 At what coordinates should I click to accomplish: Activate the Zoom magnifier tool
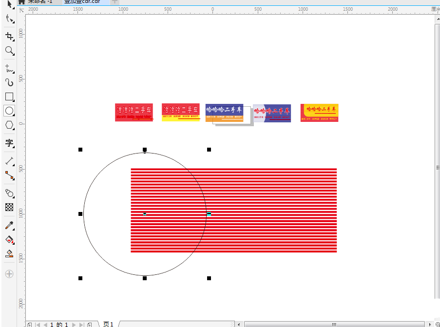(x=9, y=51)
